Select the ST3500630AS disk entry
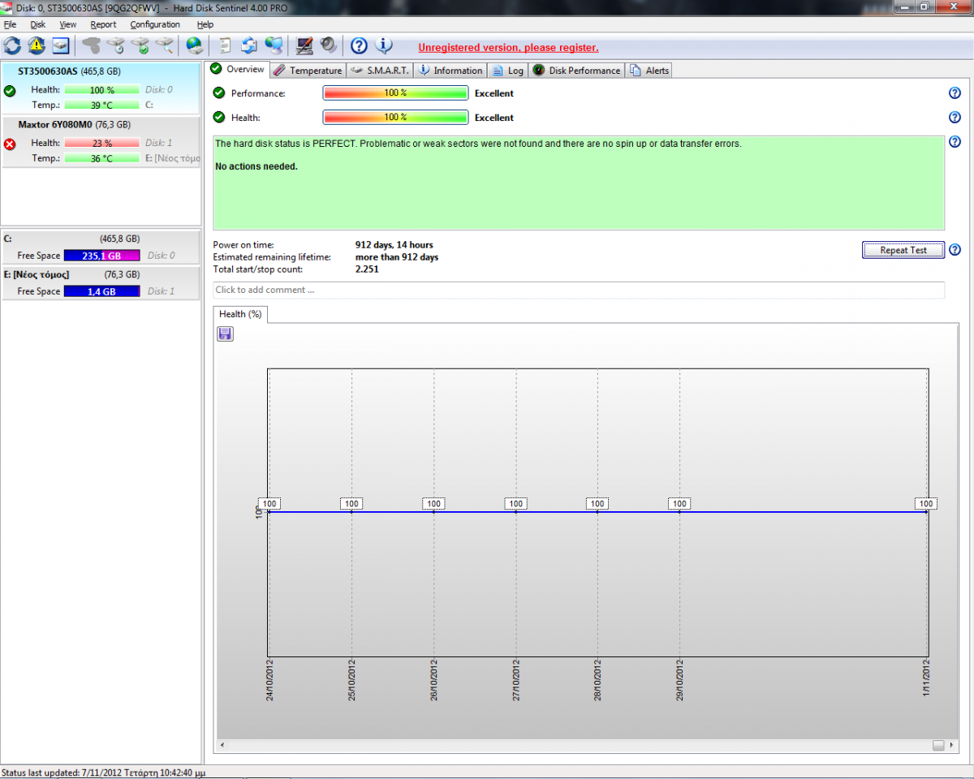This screenshot has width=974, height=779. (x=101, y=88)
